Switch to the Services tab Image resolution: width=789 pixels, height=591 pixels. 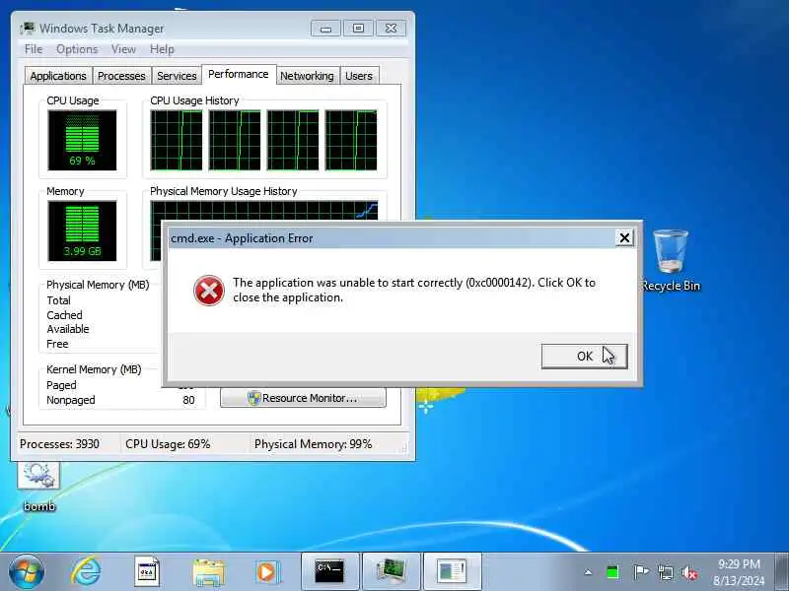[177, 76]
